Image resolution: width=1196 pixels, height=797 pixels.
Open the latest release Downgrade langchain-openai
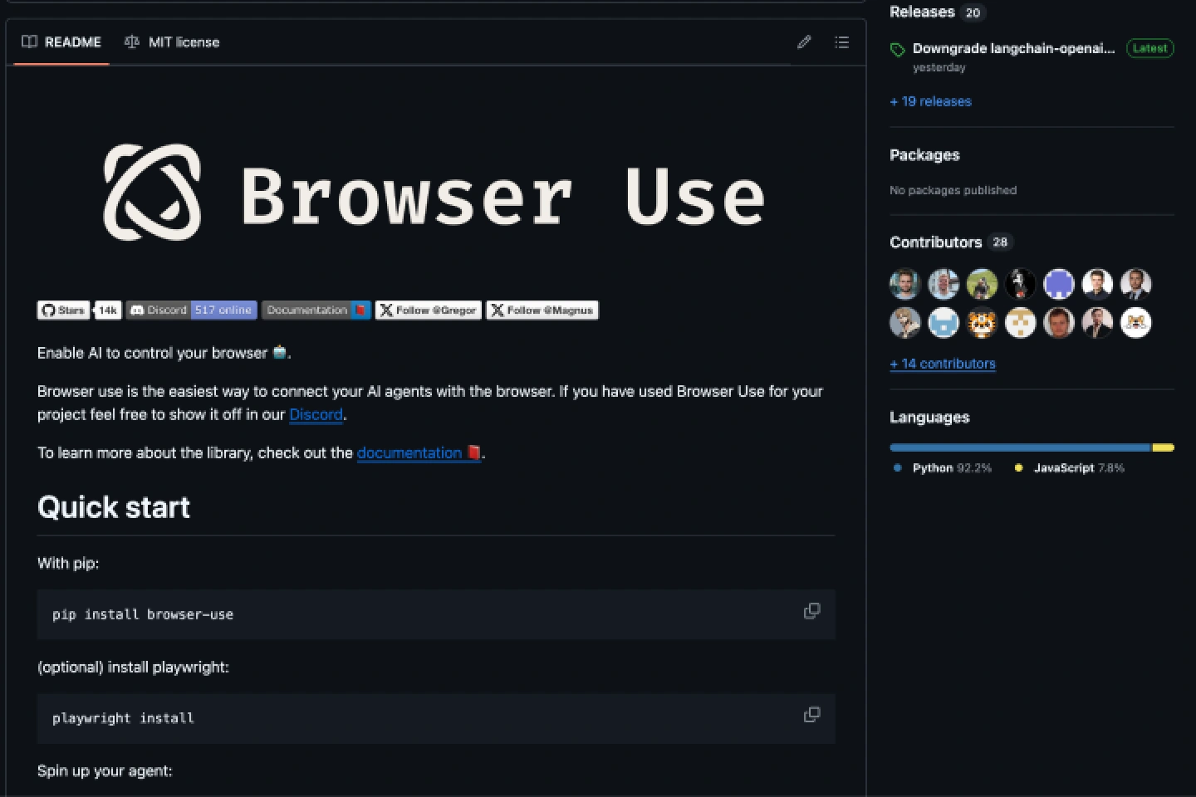1013,48
